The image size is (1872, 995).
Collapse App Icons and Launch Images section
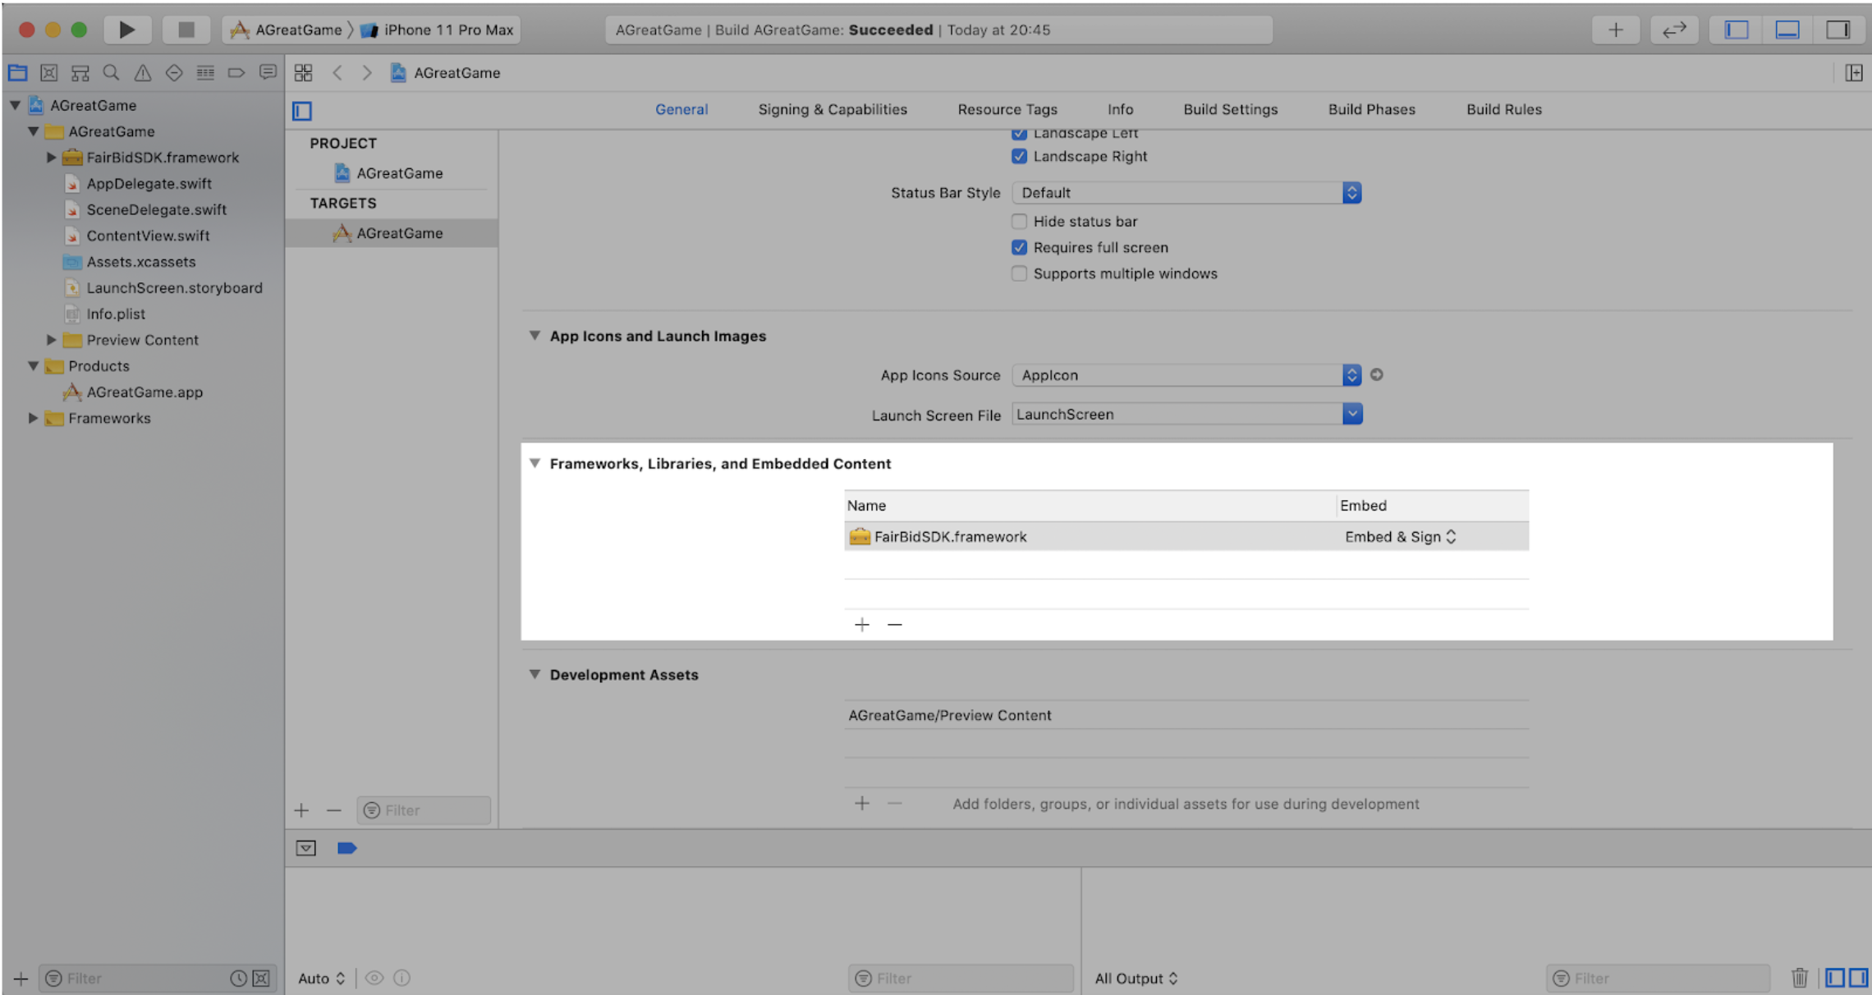[x=535, y=336]
